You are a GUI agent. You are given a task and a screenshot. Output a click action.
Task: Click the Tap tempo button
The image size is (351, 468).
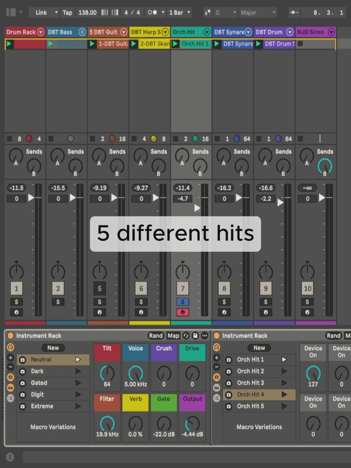pyautogui.click(x=67, y=13)
